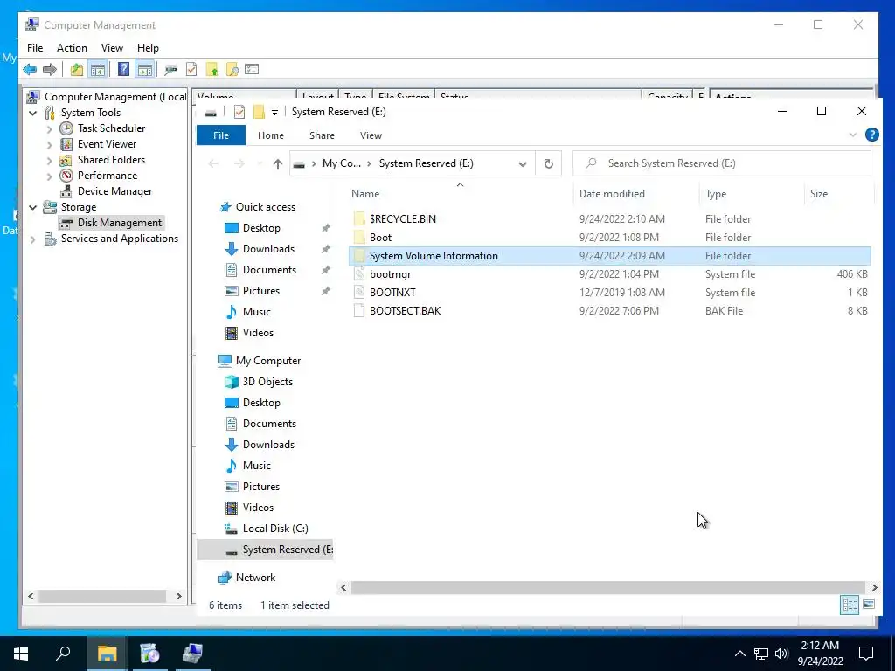Expand Services and Applications node
The height and width of the screenshot is (671, 895).
33,239
